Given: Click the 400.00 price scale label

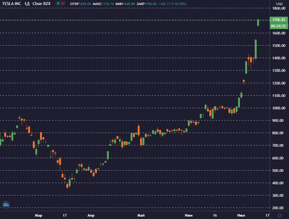Looking at the screenshot, I should click(278, 183).
